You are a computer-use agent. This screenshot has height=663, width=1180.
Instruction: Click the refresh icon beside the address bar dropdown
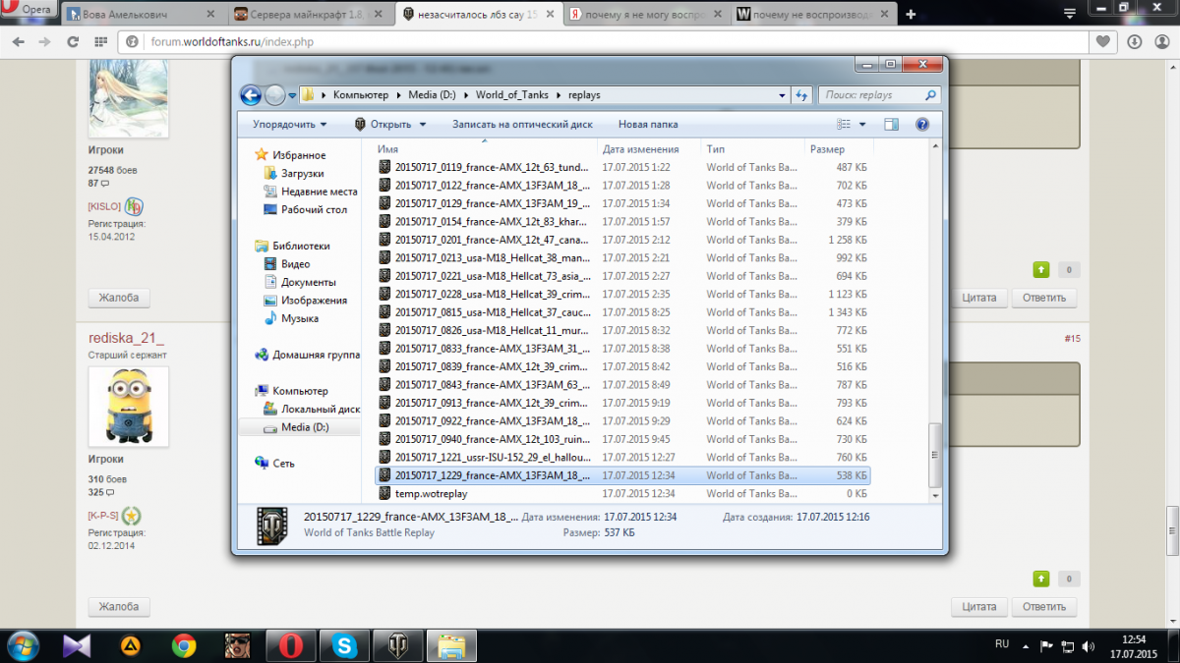801,95
